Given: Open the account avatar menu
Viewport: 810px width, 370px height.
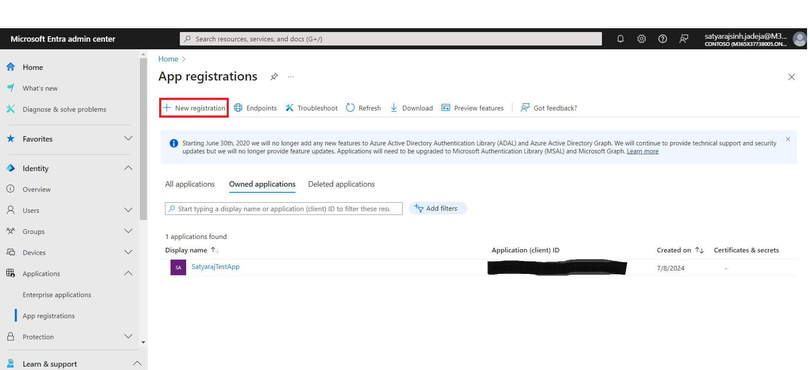Looking at the screenshot, I should click(799, 39).
